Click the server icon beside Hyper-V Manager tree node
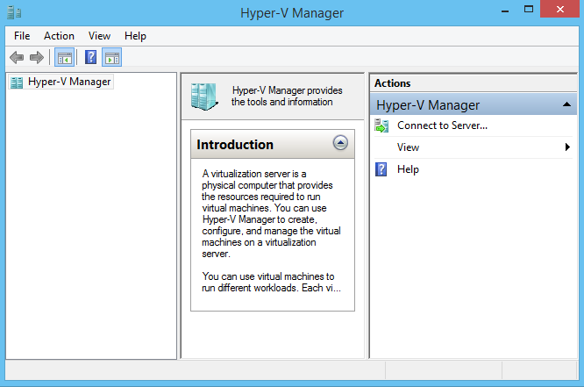 (x=17, y=82)
